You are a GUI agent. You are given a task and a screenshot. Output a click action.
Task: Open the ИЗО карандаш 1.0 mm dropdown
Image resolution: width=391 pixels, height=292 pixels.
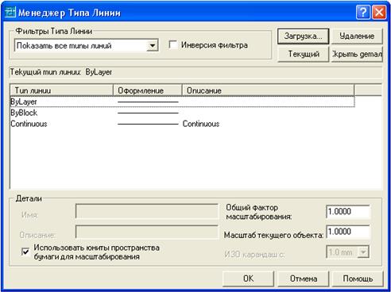[363, 252]
